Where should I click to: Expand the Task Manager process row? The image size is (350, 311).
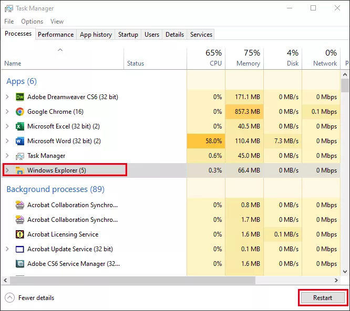[7, 156]
